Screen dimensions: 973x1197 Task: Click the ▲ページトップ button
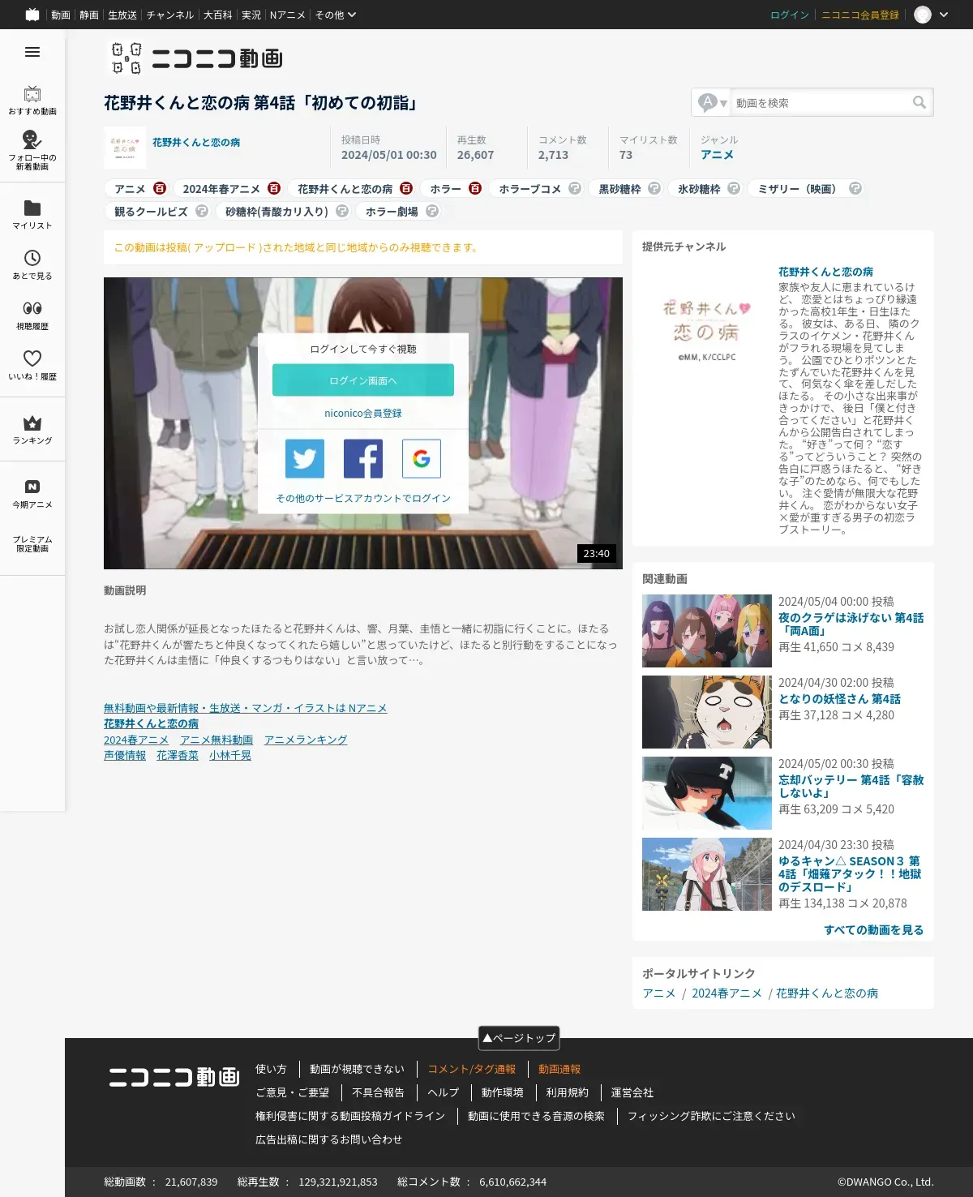click(x=519, y=1038)
